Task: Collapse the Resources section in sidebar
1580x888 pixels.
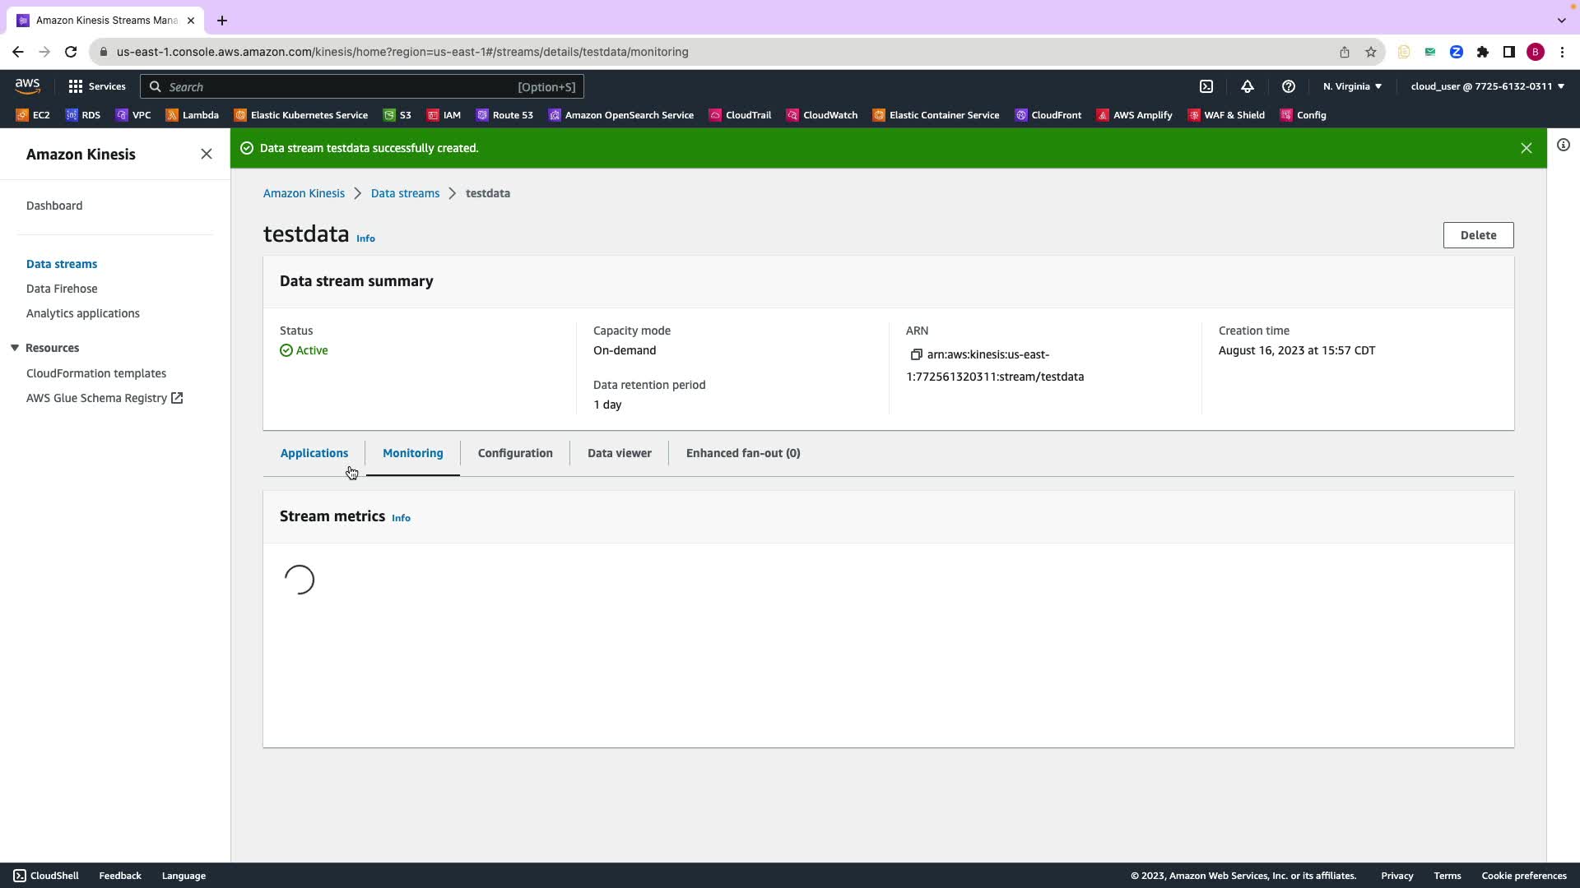Action: (15, 348)
